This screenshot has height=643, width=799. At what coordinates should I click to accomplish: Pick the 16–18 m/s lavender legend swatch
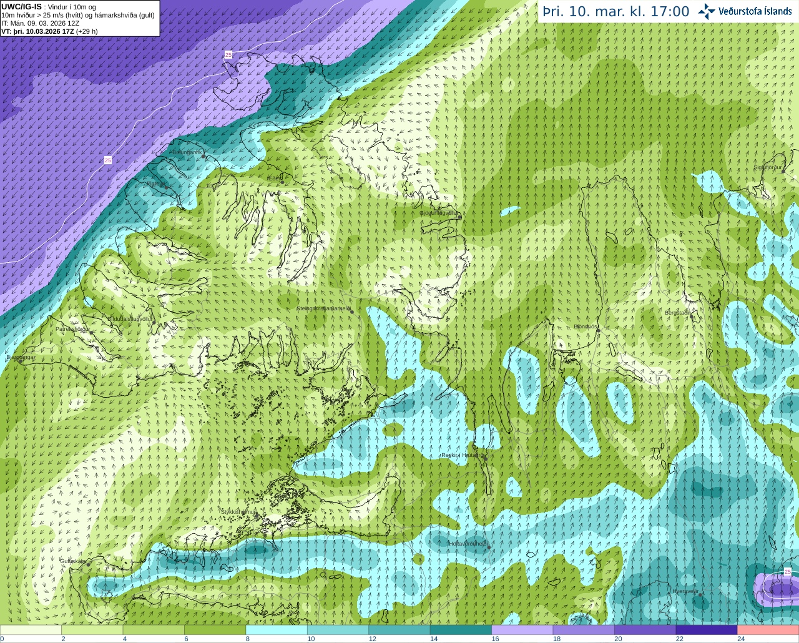tap(522, 629)
